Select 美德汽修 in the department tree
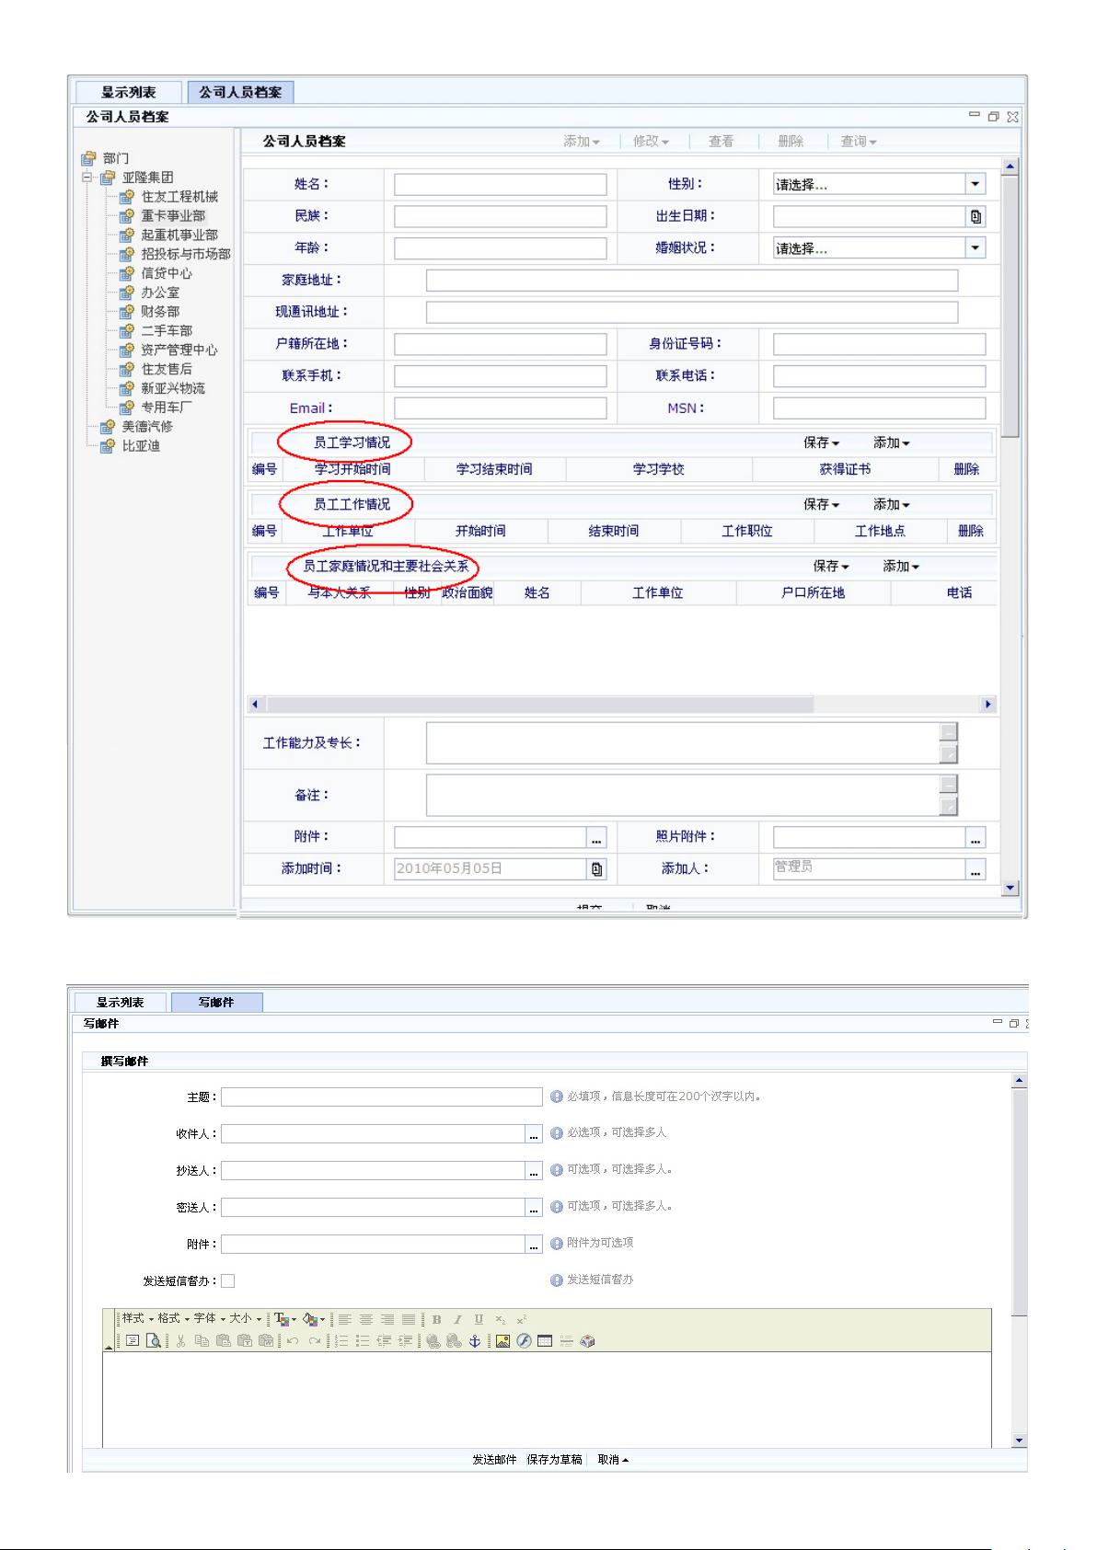 [x=147, y=426]
